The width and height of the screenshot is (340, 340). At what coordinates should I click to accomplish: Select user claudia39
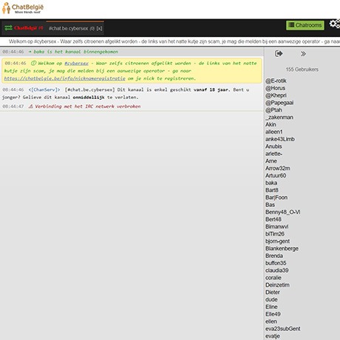[x=277, y=271]
